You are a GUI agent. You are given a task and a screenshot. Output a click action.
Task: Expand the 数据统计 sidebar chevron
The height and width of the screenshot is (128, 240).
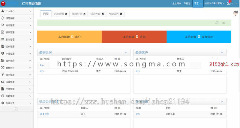tap(30, 68)
